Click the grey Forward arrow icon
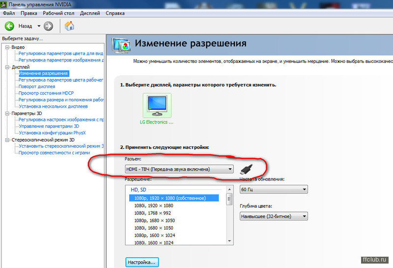This screenshot has width=393, height=268. point(48,26)
